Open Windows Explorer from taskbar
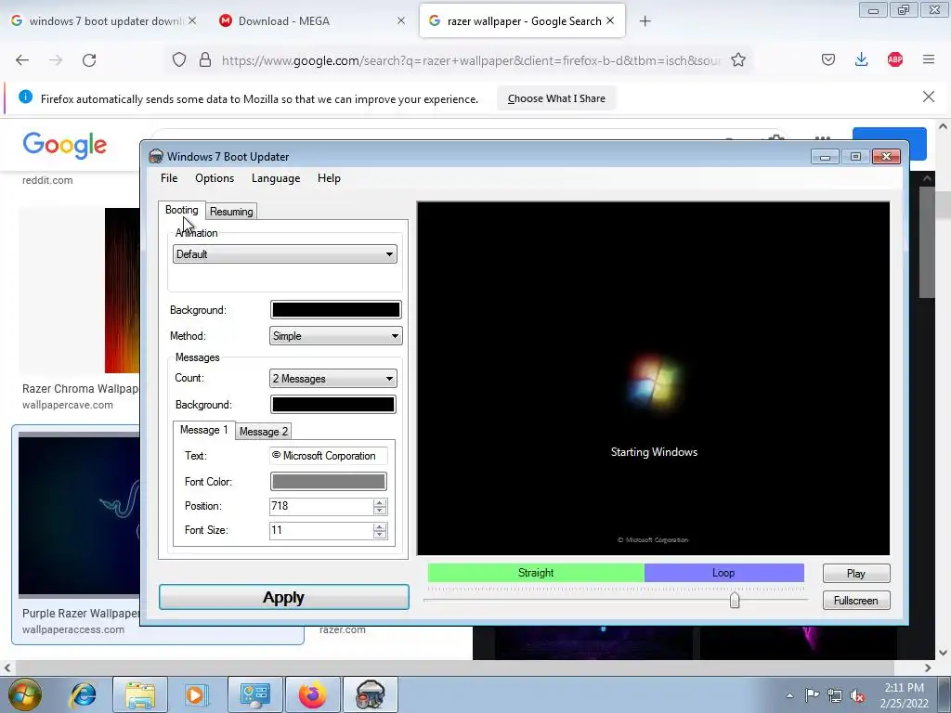Viewport: 951px width, 713px height. (x=141, y=694)
